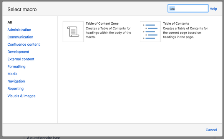The height and width of the screenshot is (139, 224).
Task: Click the Table of Content Zone title
Action: point(102,23)
